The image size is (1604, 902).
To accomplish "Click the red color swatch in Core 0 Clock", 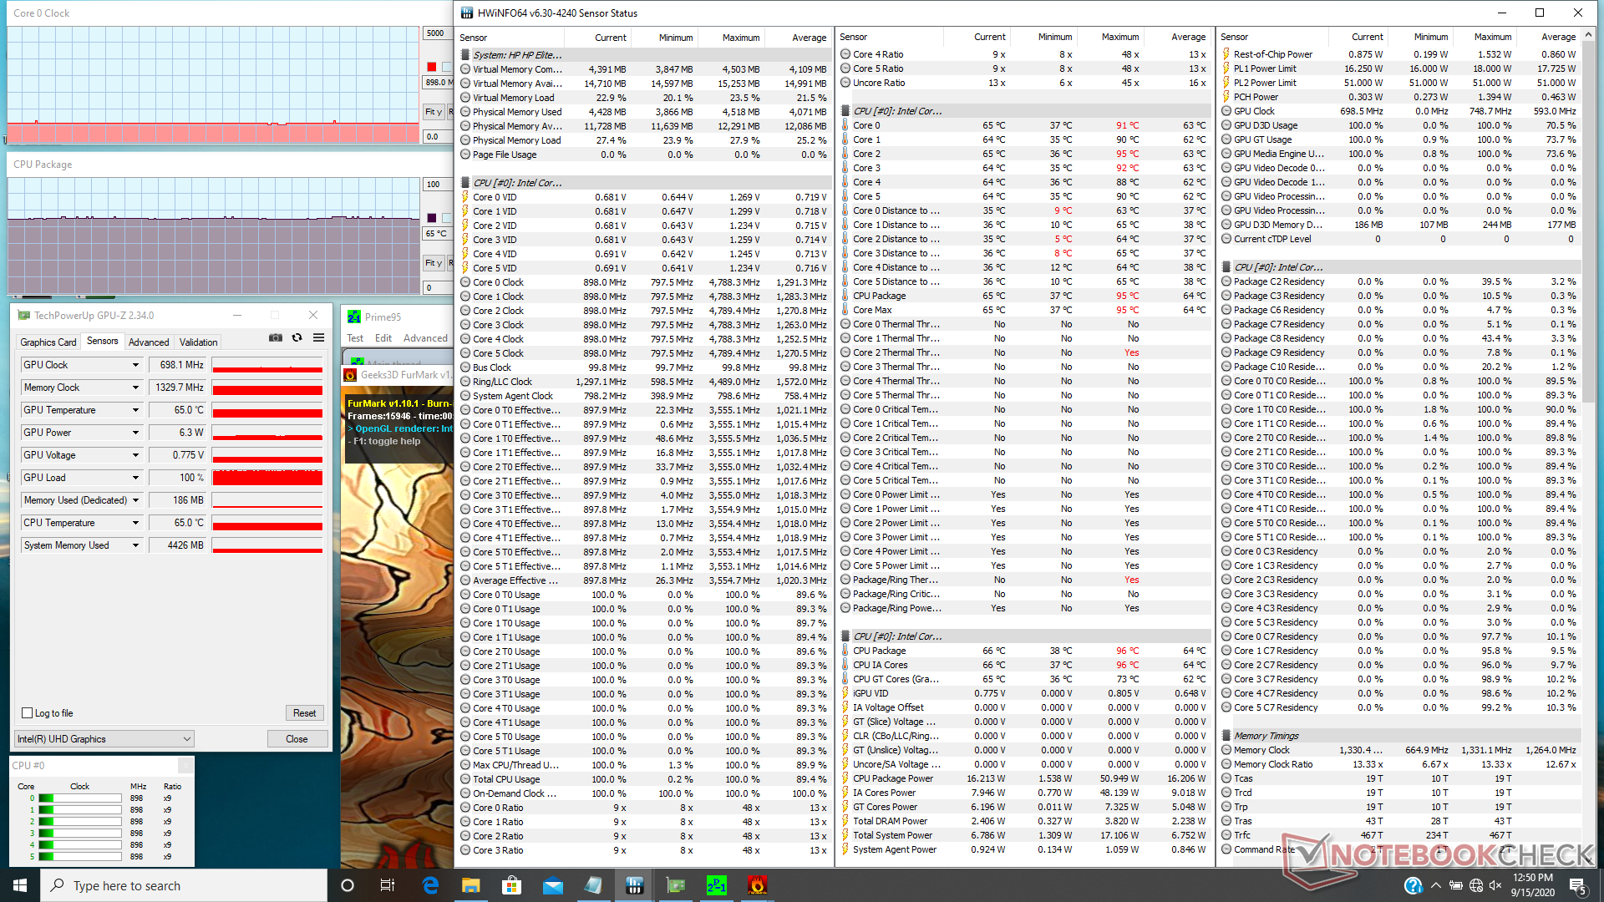I will point(432,67).
